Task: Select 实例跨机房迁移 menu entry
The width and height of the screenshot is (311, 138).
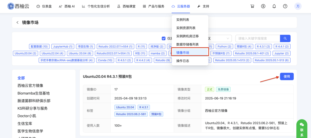Action: (190, 36)
